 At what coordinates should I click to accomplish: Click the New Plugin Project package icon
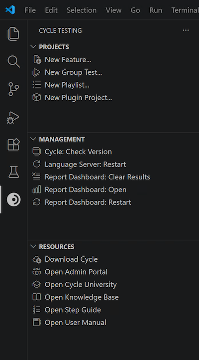(x=37, y=98)
